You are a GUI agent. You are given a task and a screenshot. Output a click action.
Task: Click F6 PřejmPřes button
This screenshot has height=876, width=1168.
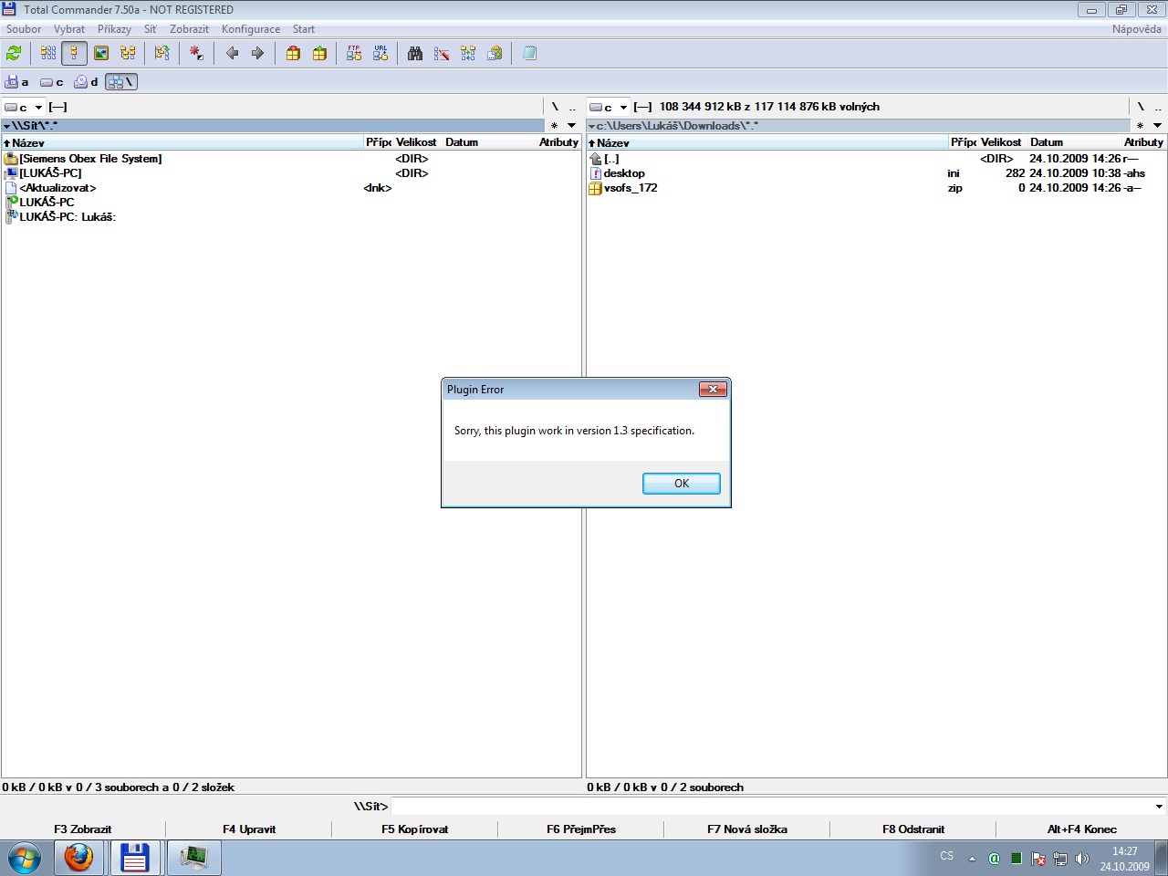581,829
